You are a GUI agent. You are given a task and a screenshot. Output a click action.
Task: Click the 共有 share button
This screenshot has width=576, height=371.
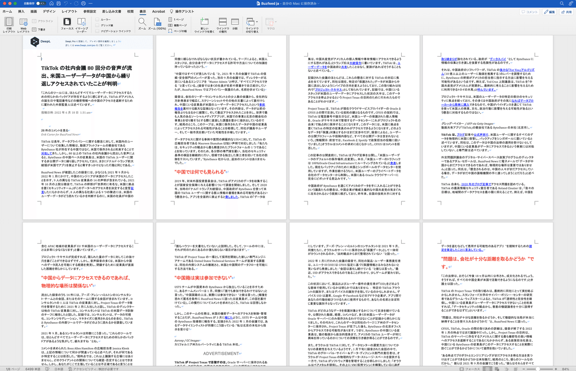click(566, 12)
